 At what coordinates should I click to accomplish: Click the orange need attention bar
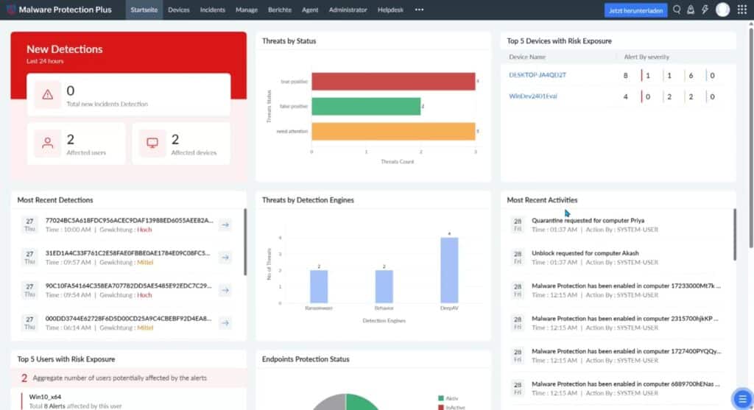[x=393, y=131]
